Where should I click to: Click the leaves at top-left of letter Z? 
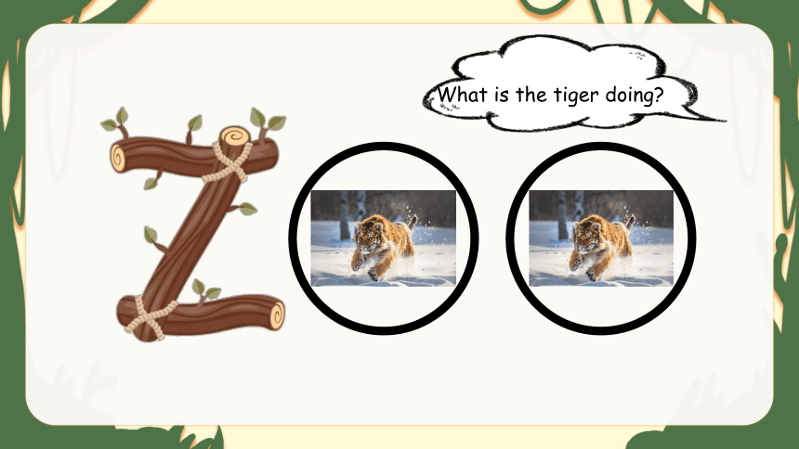(x=116, y=121)
